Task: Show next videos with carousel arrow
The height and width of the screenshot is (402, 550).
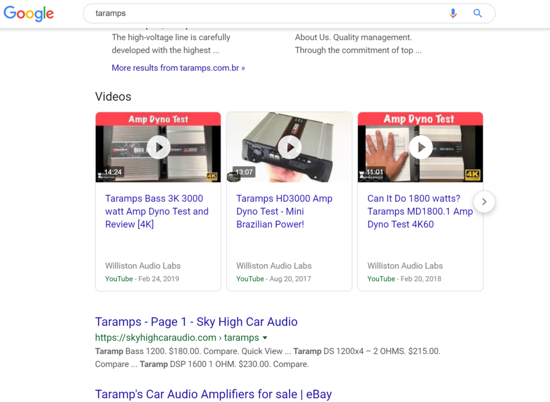Action: point(484,202)
